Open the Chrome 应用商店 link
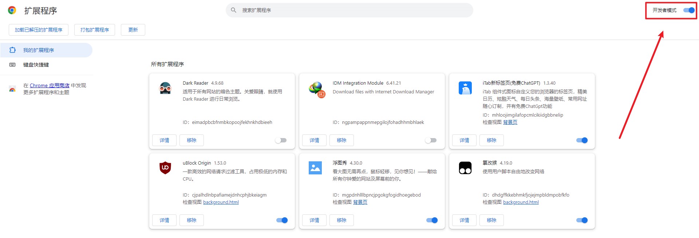 click(50, 85)
